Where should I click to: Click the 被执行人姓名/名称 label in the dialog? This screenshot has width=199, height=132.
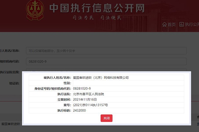(57, 78)
